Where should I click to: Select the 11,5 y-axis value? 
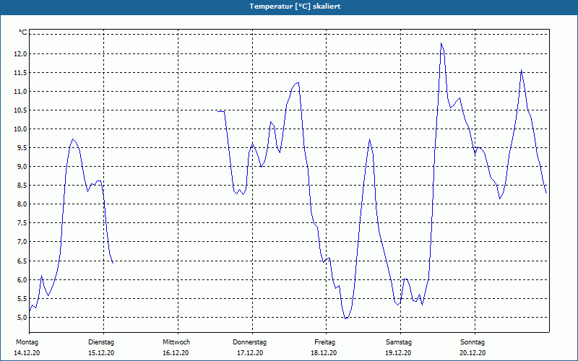pos(20,73)
